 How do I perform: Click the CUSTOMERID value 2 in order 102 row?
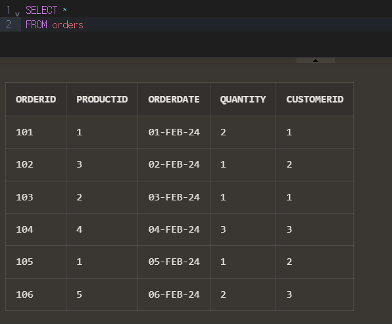tap(289, 164)
